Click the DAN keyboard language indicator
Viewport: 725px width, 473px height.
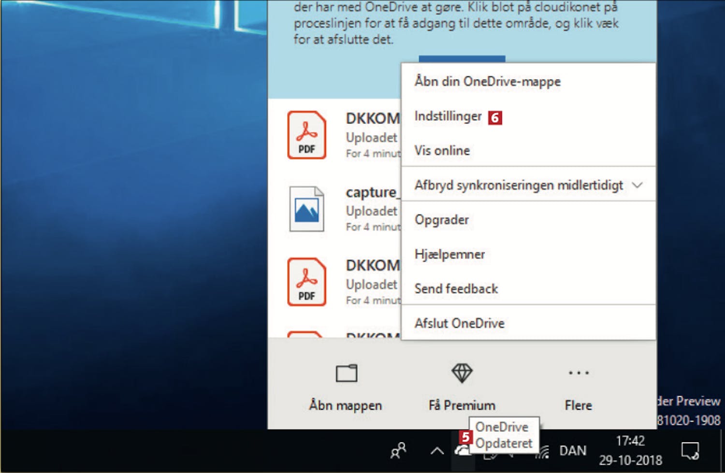click(573, 451)
